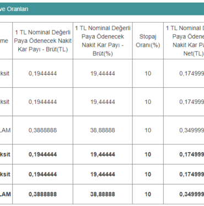Click the 'Stopaj Oranı(%)' column header
Image resolution: width=204 pixels, height=206 pixels.
point(148,41)
